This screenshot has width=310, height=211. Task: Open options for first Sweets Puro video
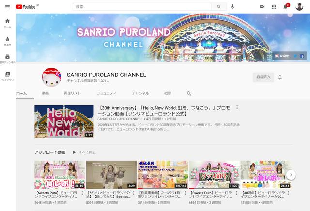[x=82, y=193]
